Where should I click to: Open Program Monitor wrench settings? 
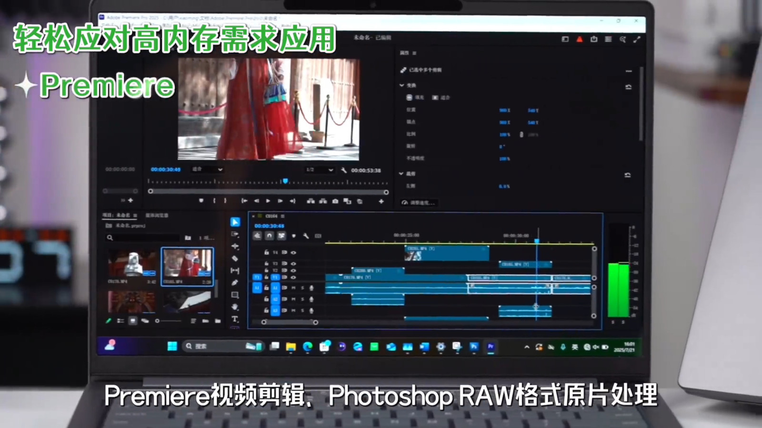coord(343,170)
